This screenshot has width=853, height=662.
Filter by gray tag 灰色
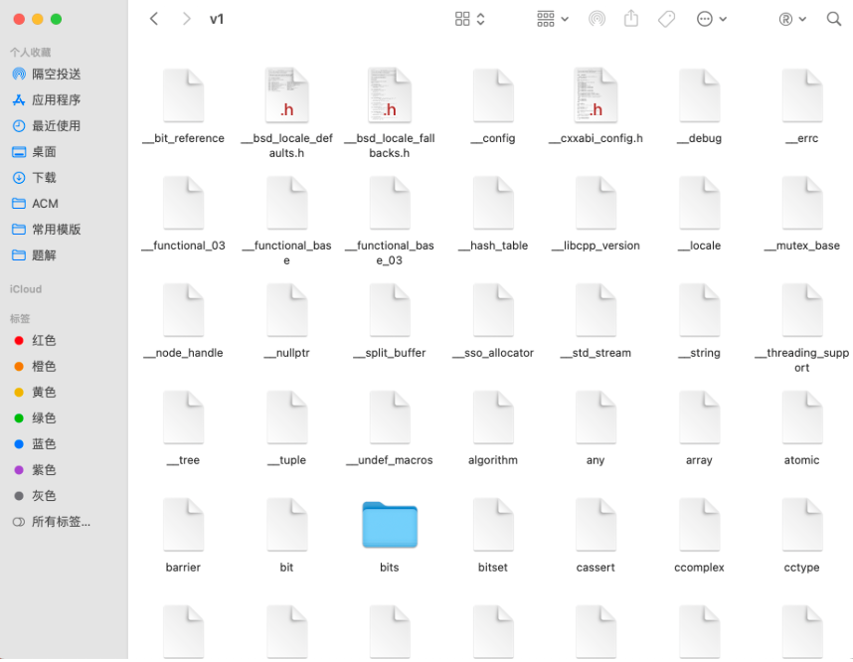click(35, 496)
